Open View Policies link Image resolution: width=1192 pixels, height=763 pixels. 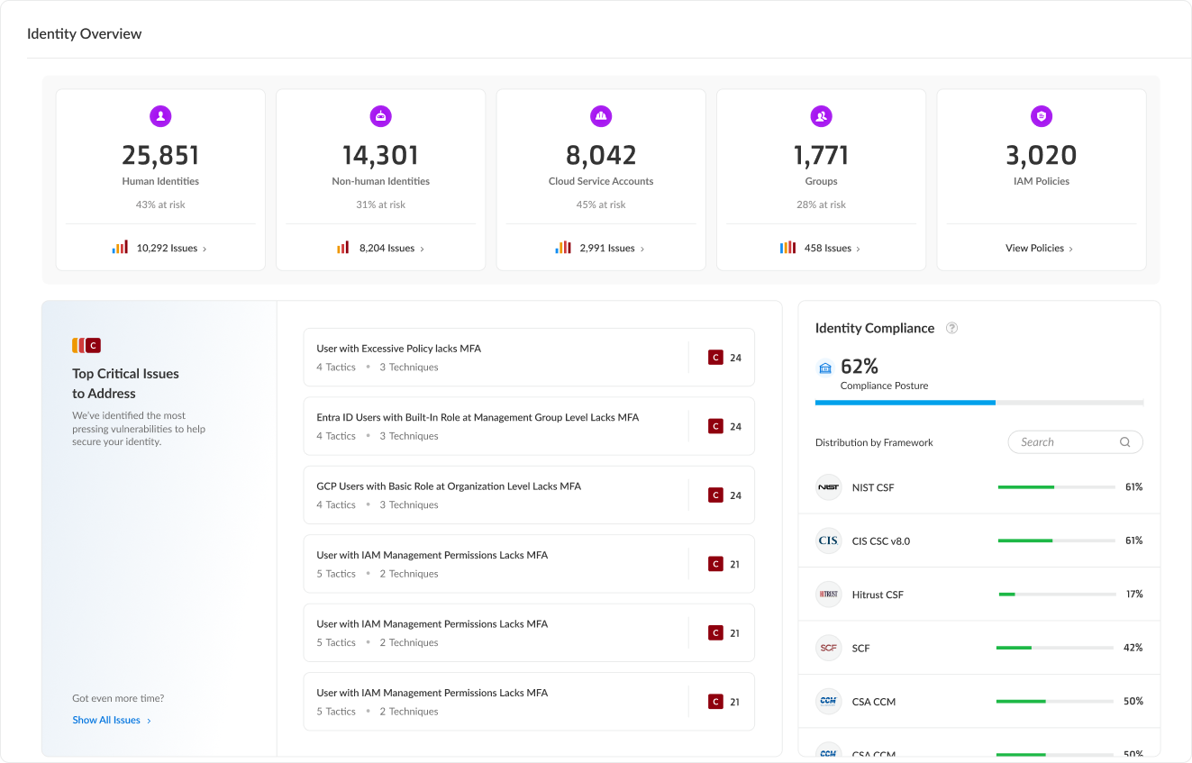(x=1039, y=249)
